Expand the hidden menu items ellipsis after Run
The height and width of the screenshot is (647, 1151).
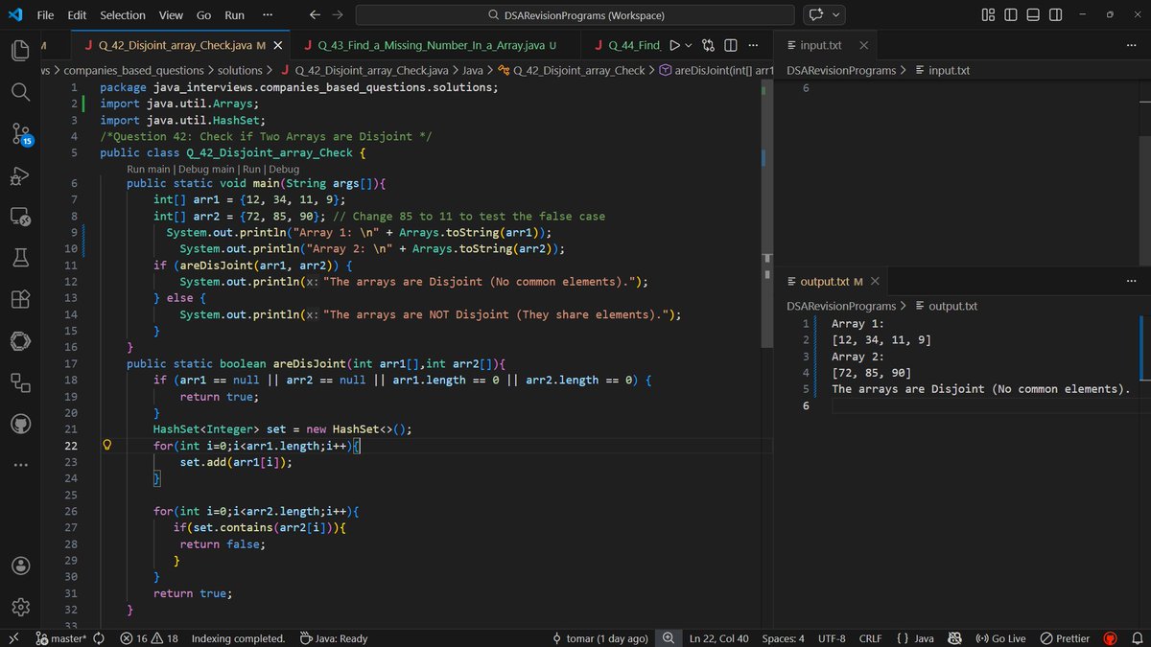click(x=267, y=15)
